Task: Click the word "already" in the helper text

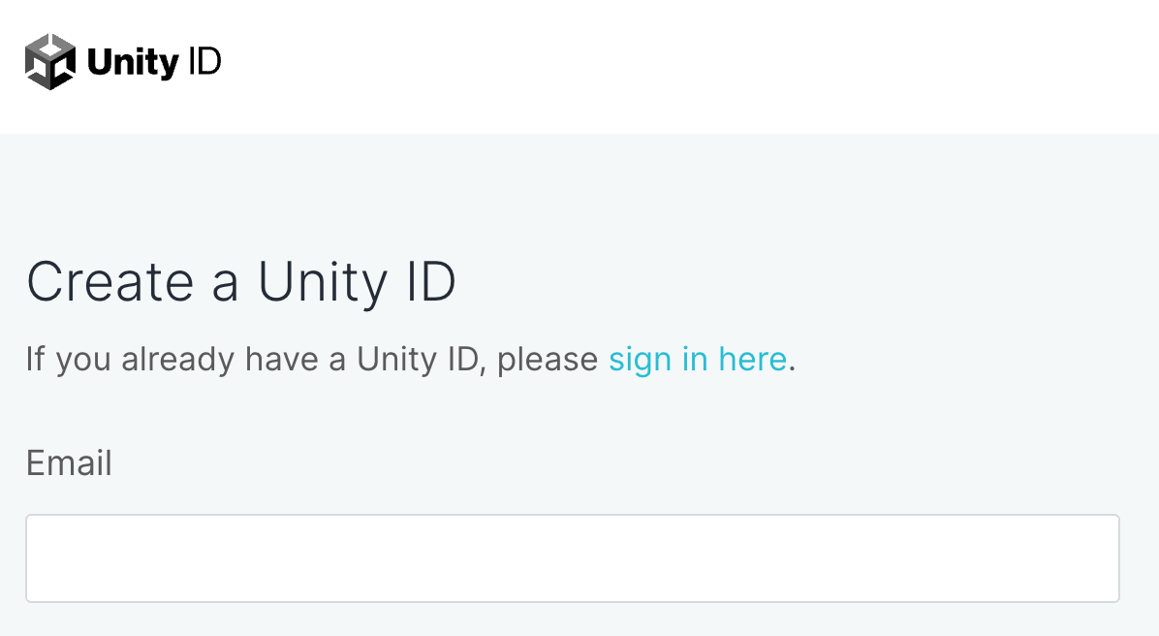Action: pos(178,360)
